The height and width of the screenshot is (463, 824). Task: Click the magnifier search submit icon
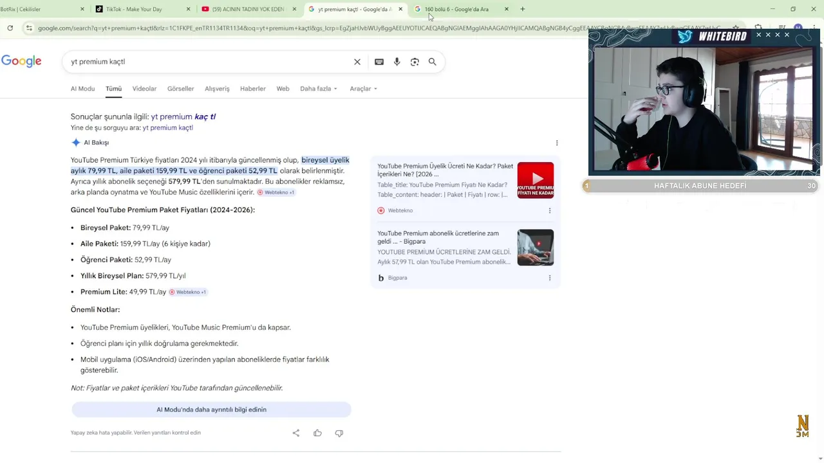(433, 62)
